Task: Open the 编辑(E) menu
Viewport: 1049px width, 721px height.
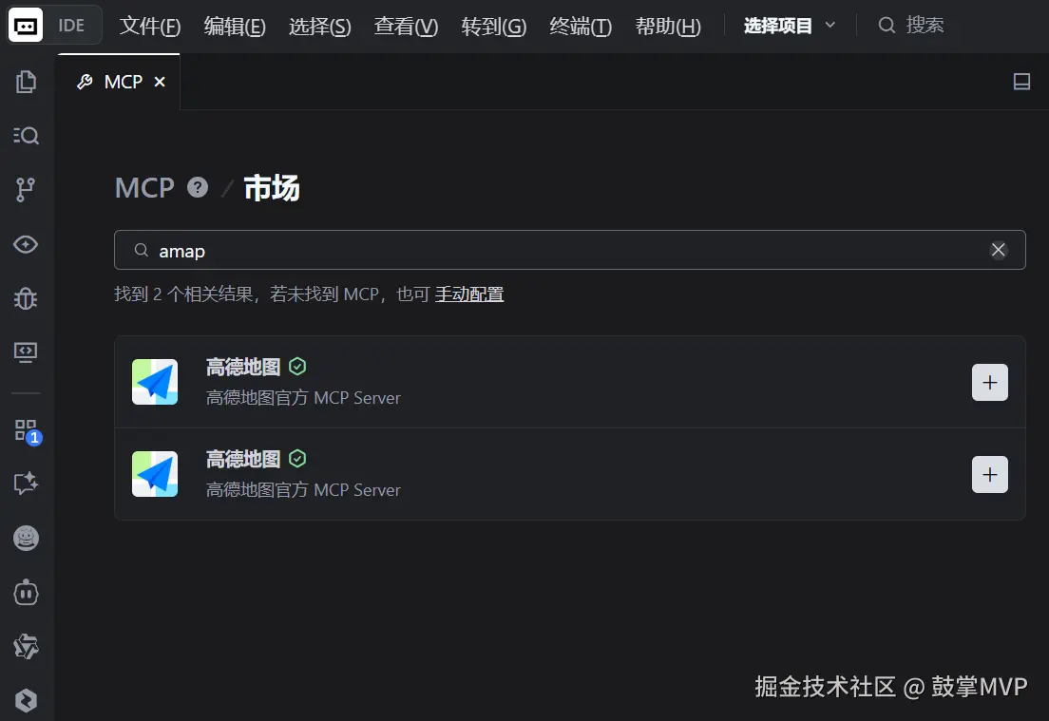Action: click(x=235, y=26)
